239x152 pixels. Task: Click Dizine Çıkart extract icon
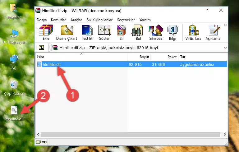(x=67, y=32)
